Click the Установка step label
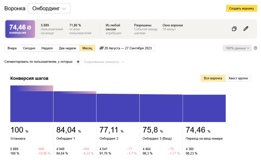Viewport: 261px width, 165px height. click(18, 139)
